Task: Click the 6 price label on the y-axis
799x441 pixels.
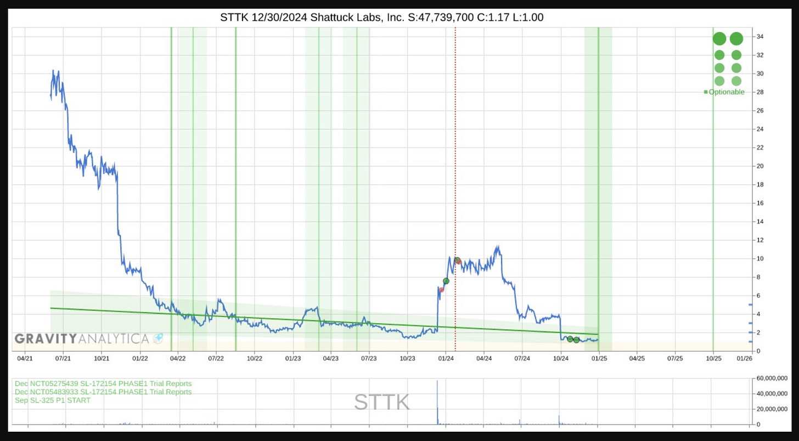Action: click(759, 296)
